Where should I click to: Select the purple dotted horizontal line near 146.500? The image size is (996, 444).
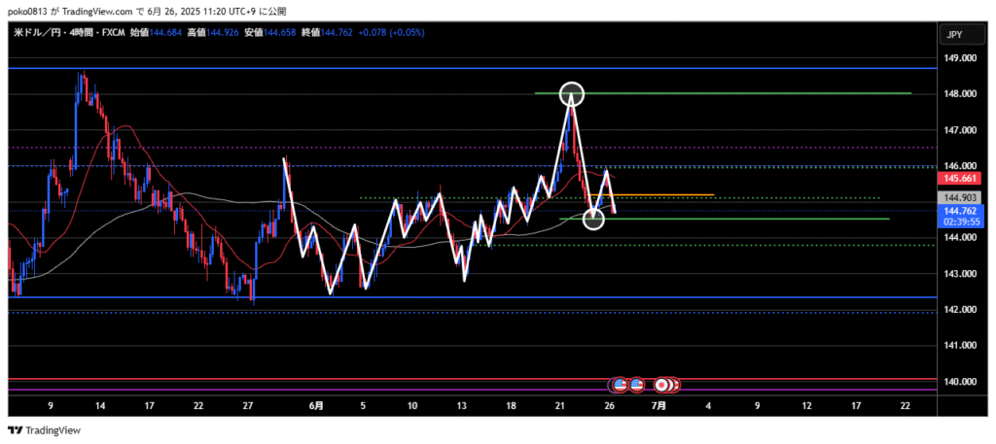click(x=389, y=148)
